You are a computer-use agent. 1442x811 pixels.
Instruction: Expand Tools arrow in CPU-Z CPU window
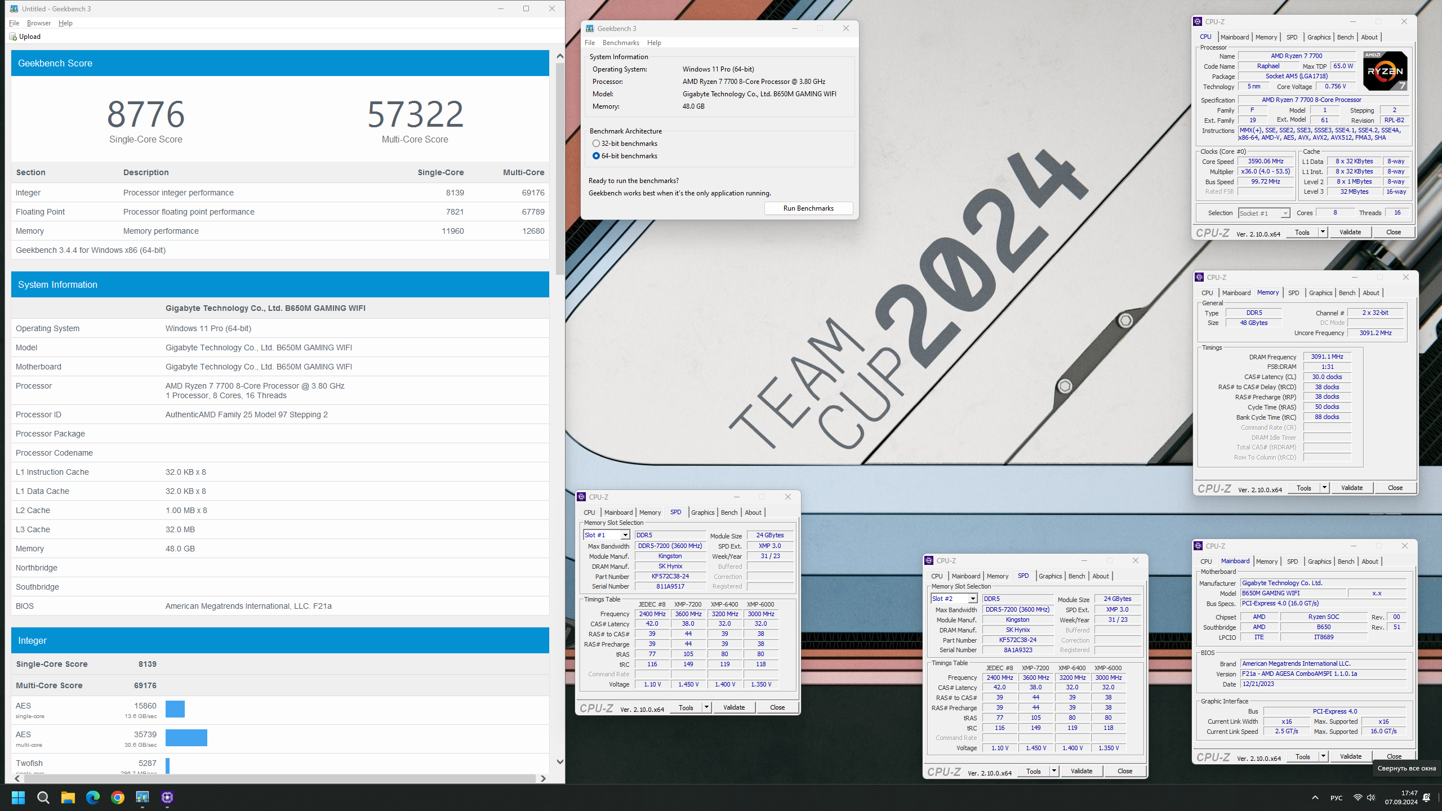pyautogui.click(x=1323, y=232)
